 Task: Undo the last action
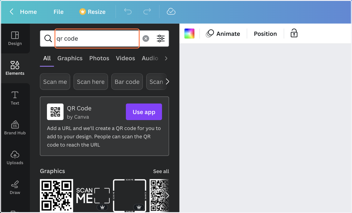click(x=128, y=11)
